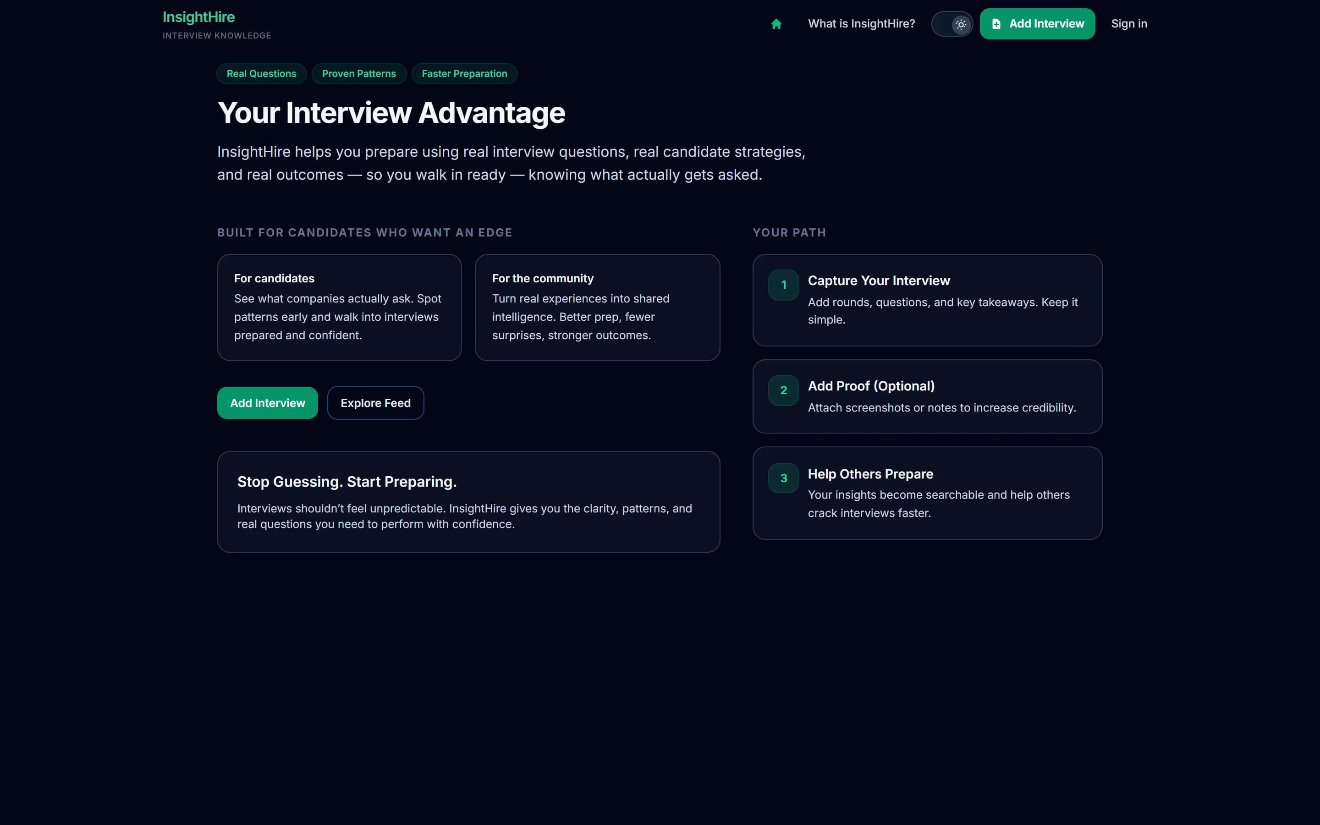Click the step 2 number badge
The width and height of the screenshot is (1320, 825).
pyautogui.click(x=783, y=390)
